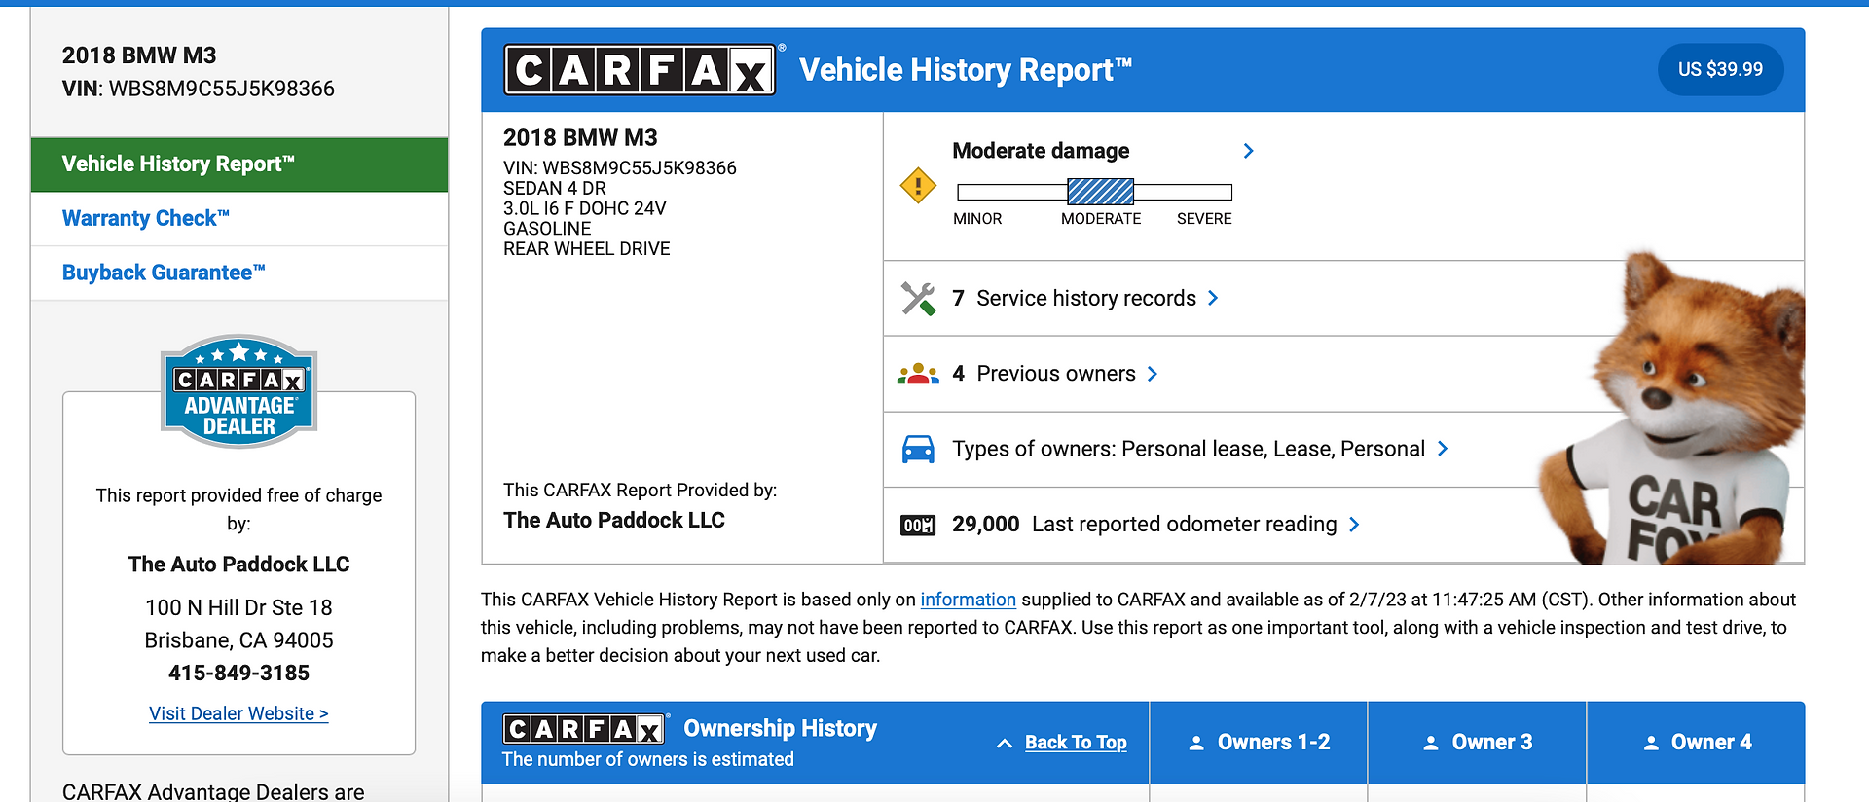Screen dimensions: 1869x802
Task: Click the CARFAX Advantage Dealer badge
Action: tap(239, 391)
